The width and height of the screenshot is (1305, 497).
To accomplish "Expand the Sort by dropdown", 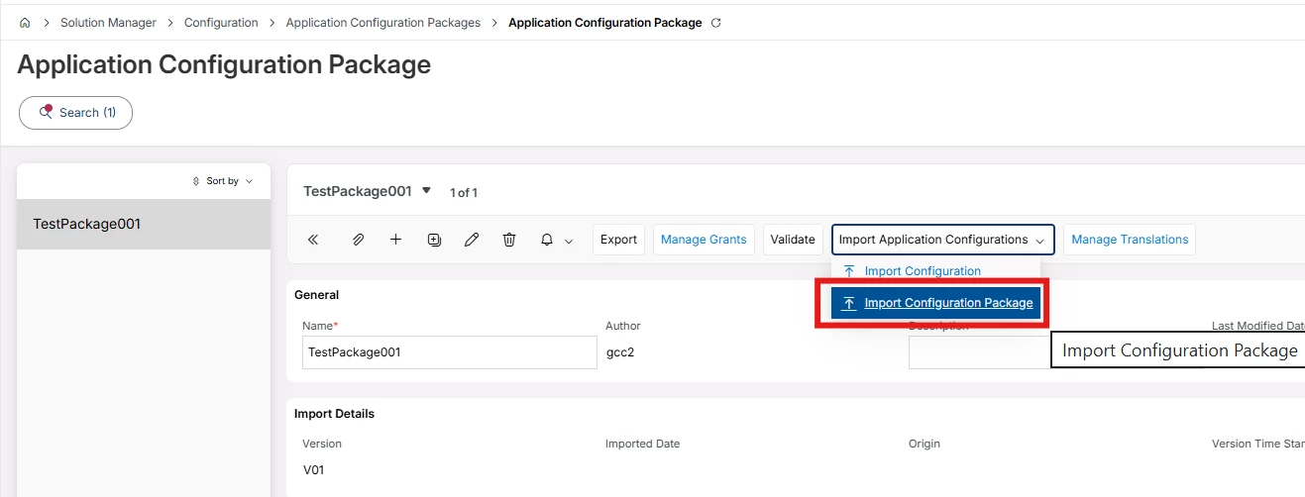I will click(x=222, y=181).
